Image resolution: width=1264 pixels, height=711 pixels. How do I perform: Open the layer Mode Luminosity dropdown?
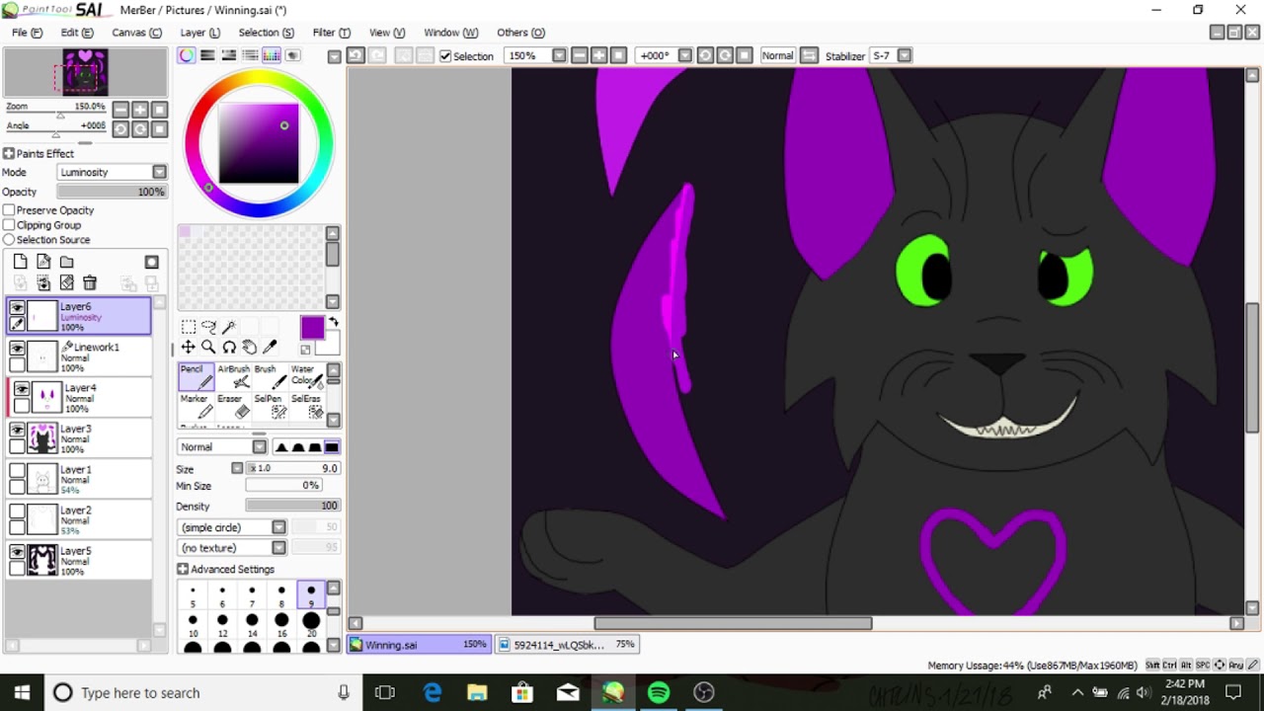[x=159, y=172]
